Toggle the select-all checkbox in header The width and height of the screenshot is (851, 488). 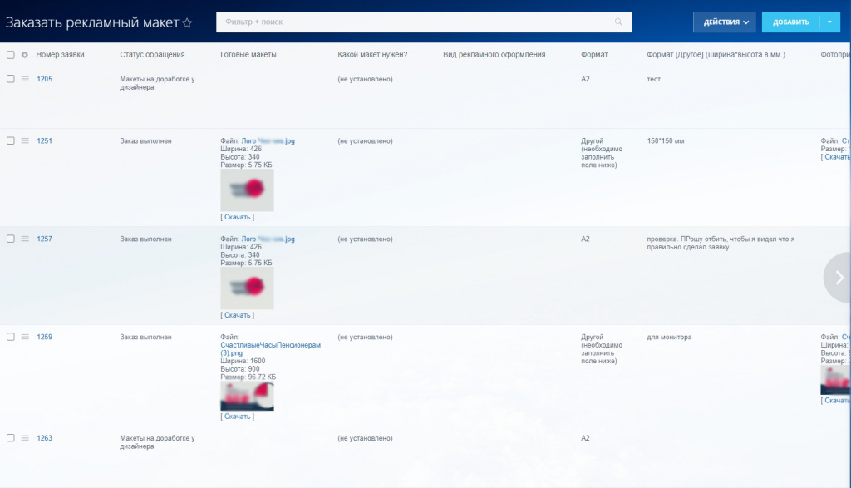tap(10, 55)
